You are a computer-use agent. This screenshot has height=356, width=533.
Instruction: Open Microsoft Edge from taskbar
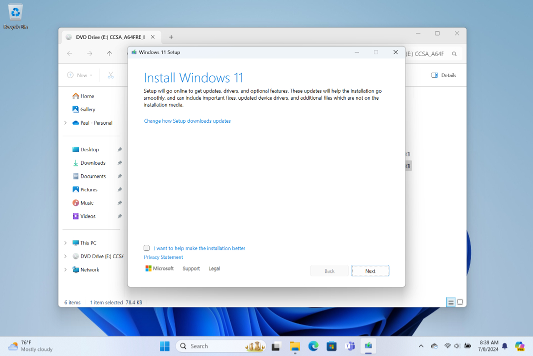(313, 346)
